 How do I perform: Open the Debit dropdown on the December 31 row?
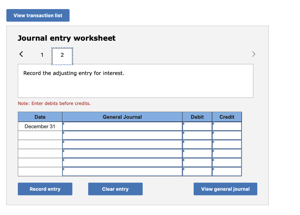pos(197,126)
